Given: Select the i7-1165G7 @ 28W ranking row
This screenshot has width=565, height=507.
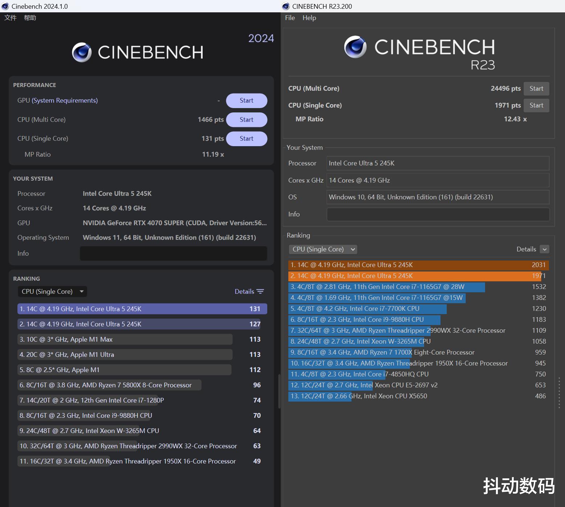Looking at the screenshot, I should pos(419,287).
